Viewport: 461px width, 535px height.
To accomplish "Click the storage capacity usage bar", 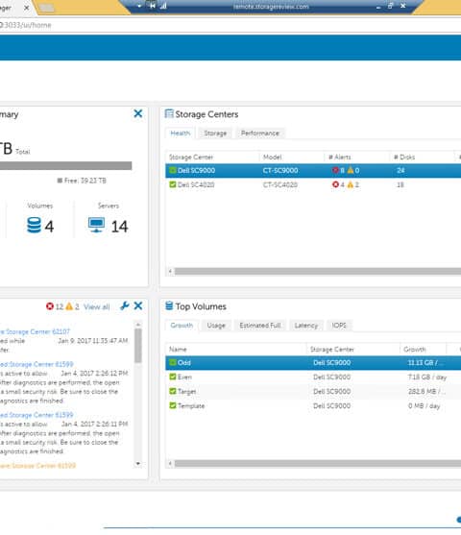I will pyautogui.click(x=66, y=165).
